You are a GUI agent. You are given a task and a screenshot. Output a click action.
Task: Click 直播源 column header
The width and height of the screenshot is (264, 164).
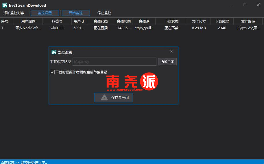coord(144,21)
